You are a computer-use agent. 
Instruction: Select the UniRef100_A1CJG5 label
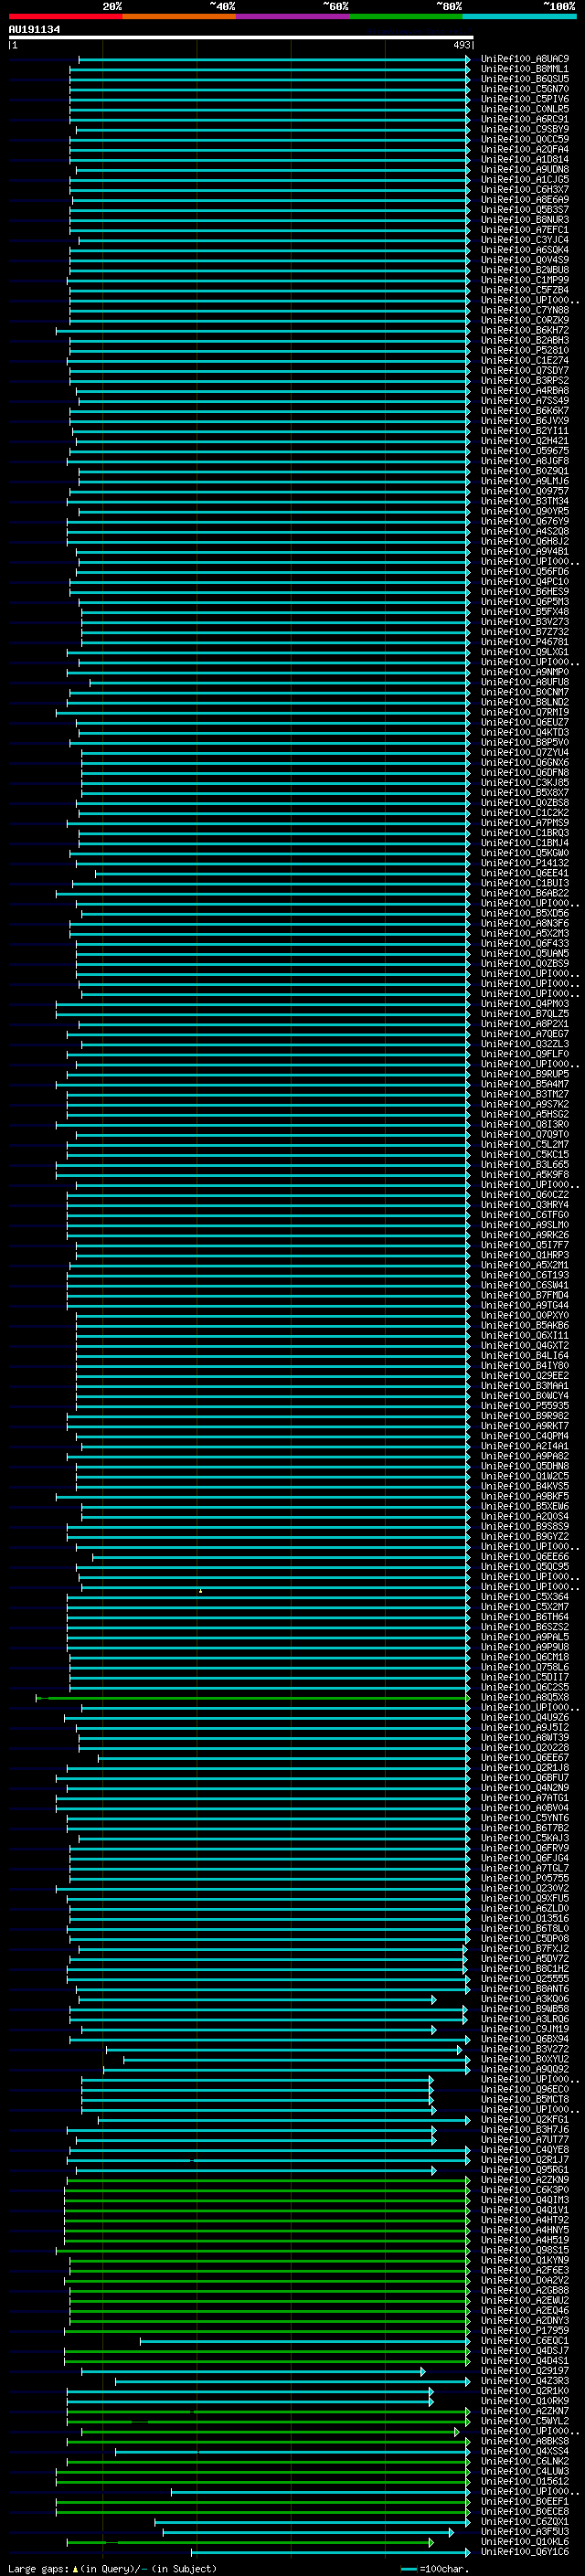pyautogui.click(x=525, y=179)
